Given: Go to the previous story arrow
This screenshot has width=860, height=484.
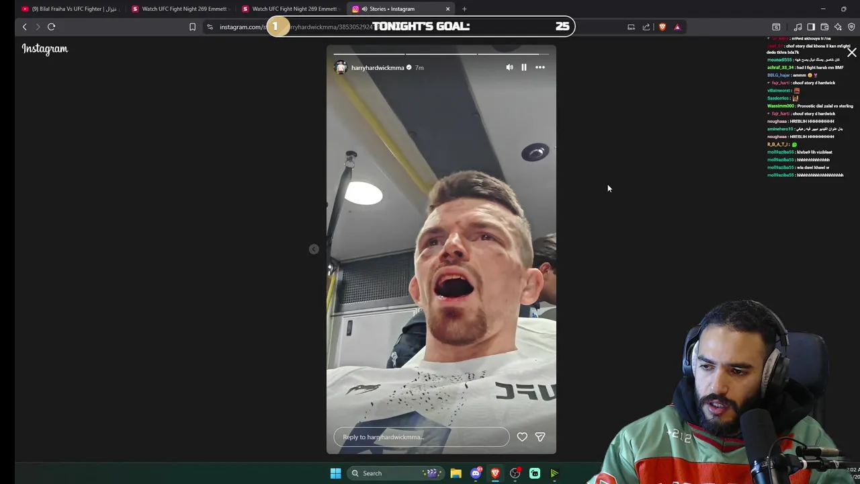Looking at the screenshot, I should 314,249.
